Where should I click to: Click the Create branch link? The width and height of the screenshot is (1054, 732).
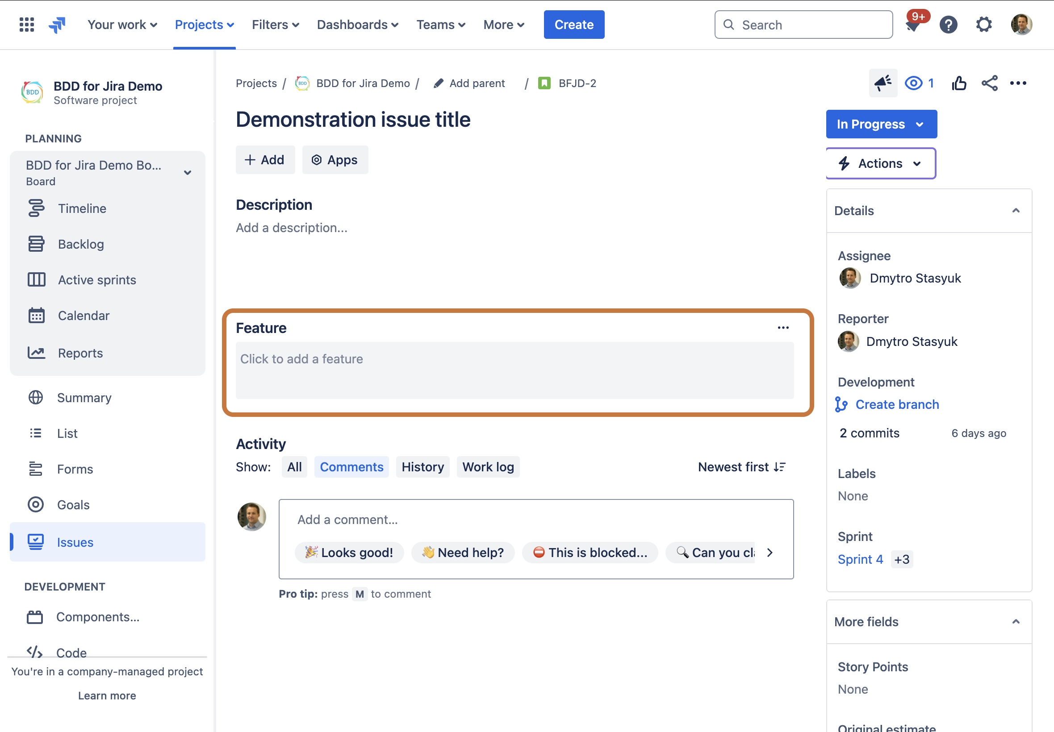(x=897, y=404)
